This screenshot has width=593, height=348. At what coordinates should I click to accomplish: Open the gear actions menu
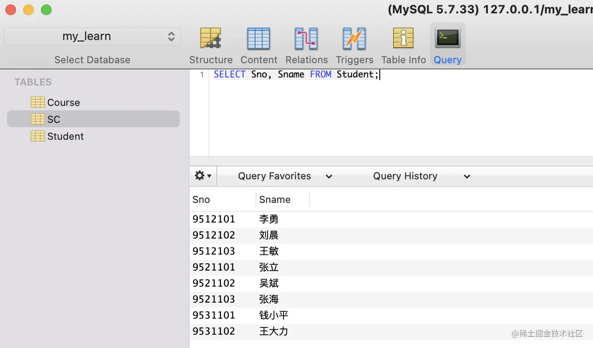tap(203, 176)
